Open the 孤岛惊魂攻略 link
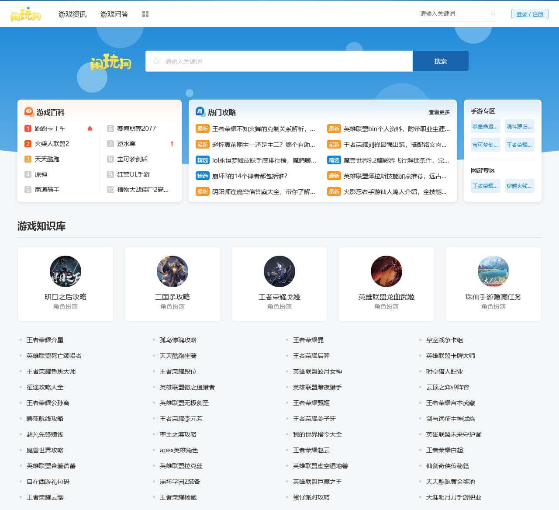 coord(178,340)
